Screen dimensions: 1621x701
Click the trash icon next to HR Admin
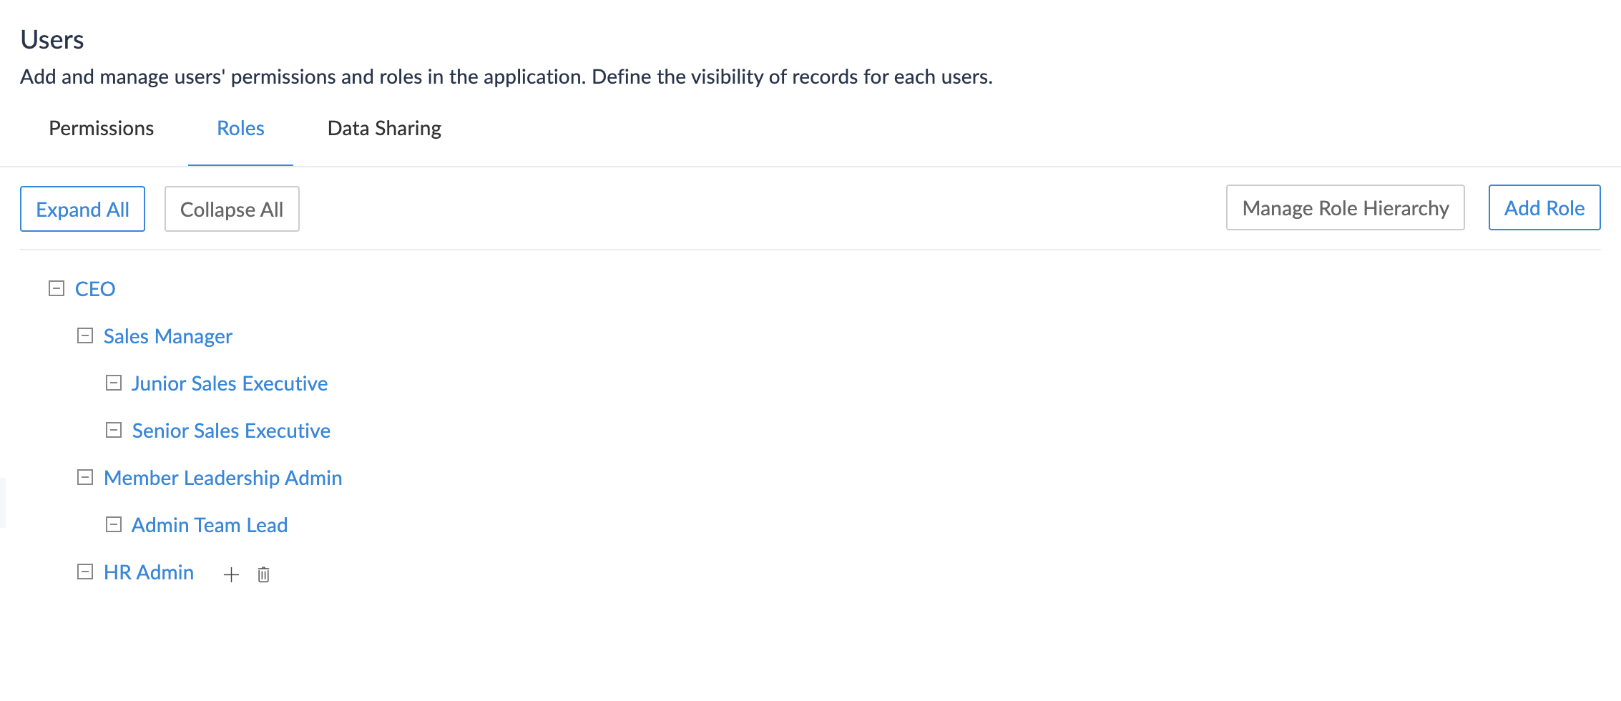(x=263, y=574)
